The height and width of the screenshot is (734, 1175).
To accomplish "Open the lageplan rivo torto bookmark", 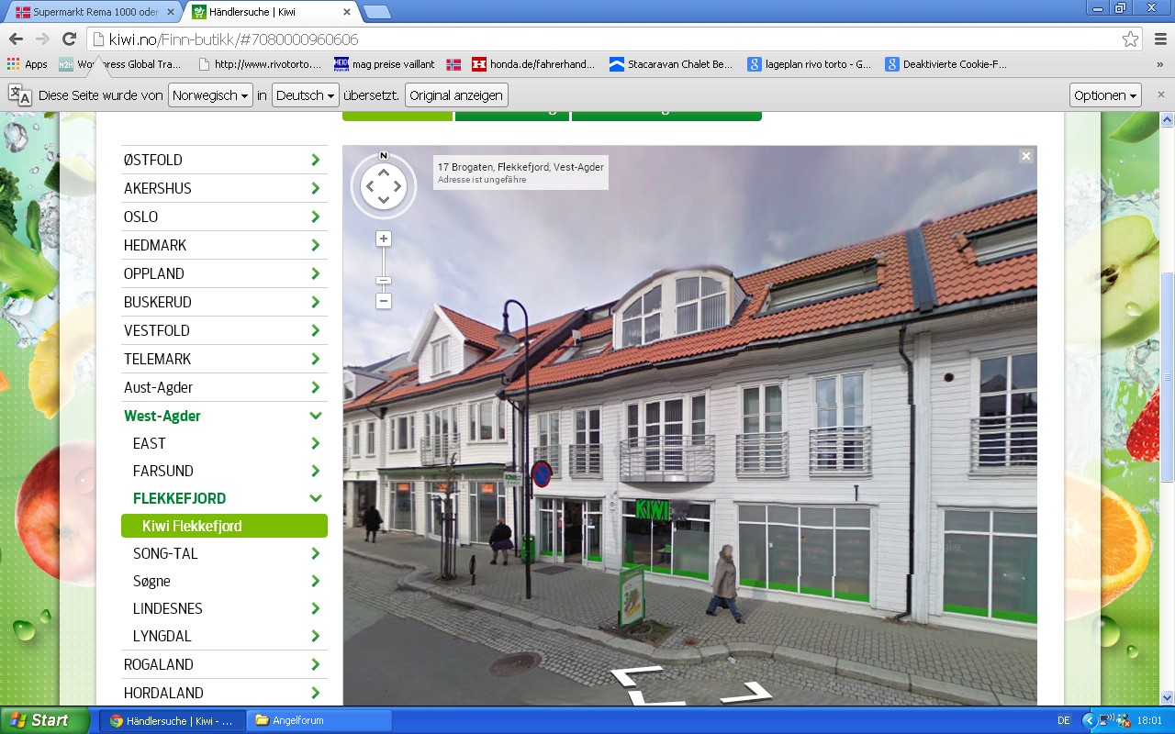I will pyautogui.click(x=810, y=64).
